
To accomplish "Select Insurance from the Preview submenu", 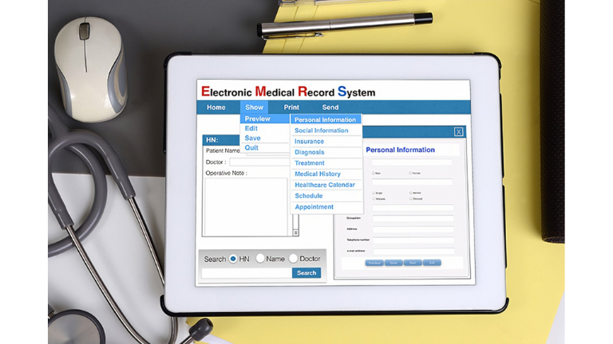I will 310,141.
